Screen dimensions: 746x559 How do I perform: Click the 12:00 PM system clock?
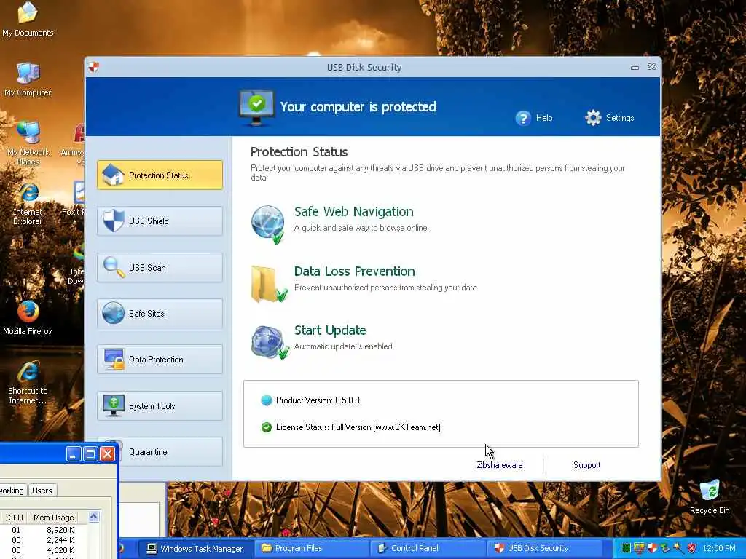(719, 549)
